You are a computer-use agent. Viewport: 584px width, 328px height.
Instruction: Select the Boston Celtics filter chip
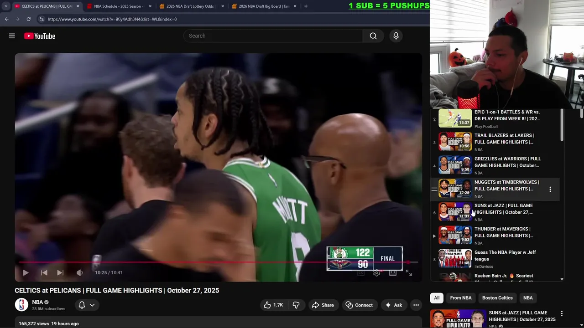point(497,298)
